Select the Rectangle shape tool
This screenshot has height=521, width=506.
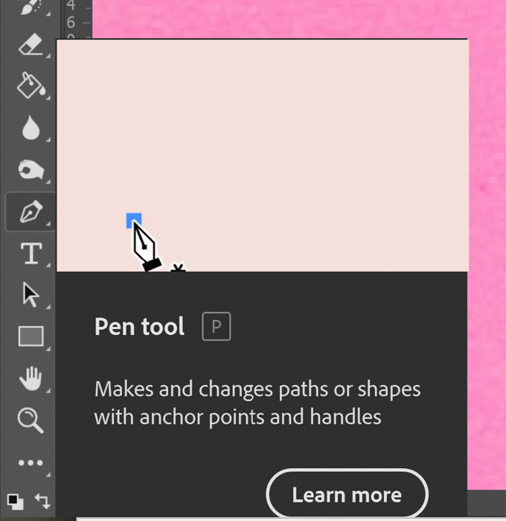pos(31,336)
